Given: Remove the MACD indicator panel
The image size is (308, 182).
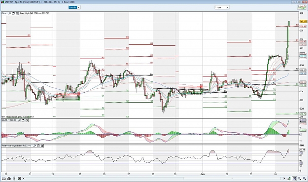Looking at the screenshot, I should coord(27,120).
